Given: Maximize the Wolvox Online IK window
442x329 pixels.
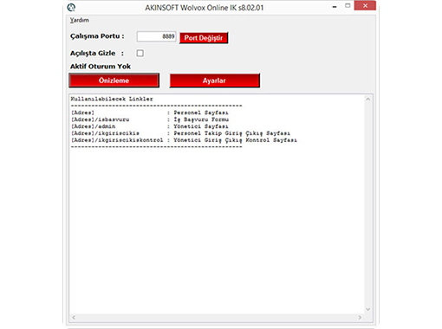Looking at the screenshot, I should point(348,6).
